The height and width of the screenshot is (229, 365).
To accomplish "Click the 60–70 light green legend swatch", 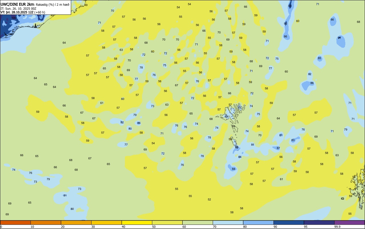I will tap(198, 222).
